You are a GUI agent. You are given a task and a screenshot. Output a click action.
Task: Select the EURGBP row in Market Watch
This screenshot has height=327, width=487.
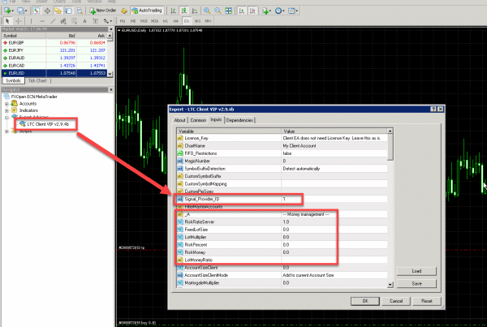(x=54, y=42)
